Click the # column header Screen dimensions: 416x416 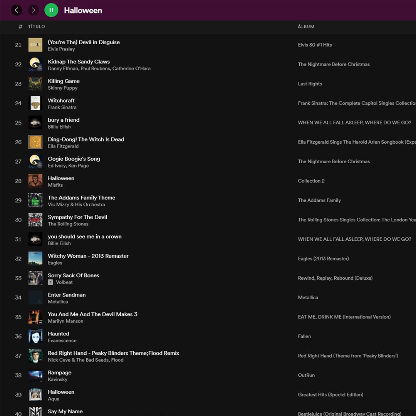20,27
